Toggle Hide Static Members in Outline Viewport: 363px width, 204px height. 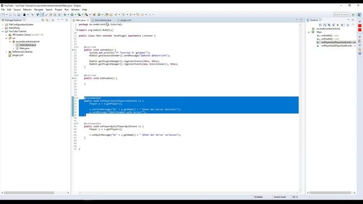[334, 25]
